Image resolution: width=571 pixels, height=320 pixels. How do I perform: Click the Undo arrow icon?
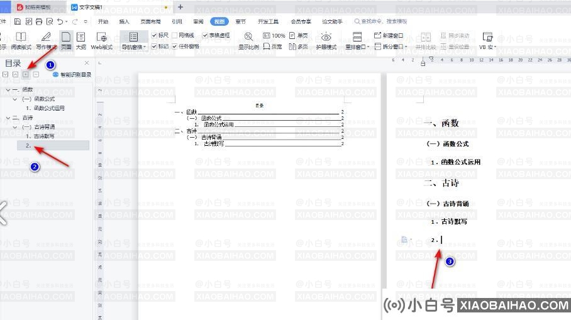[60, 21]
